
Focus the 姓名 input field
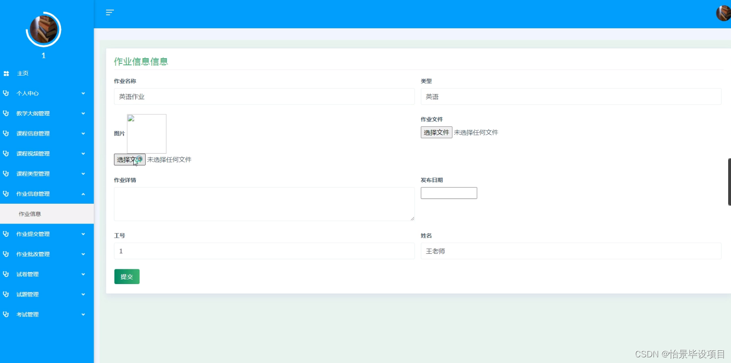tap(571, 251)
